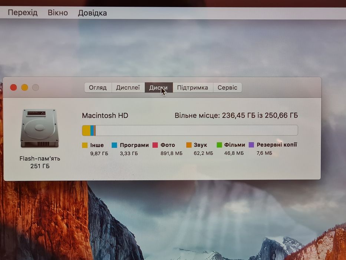This screenshot has width=346, height=260.
Task: Switch to the Дисплеї tab
Action: 128,88
